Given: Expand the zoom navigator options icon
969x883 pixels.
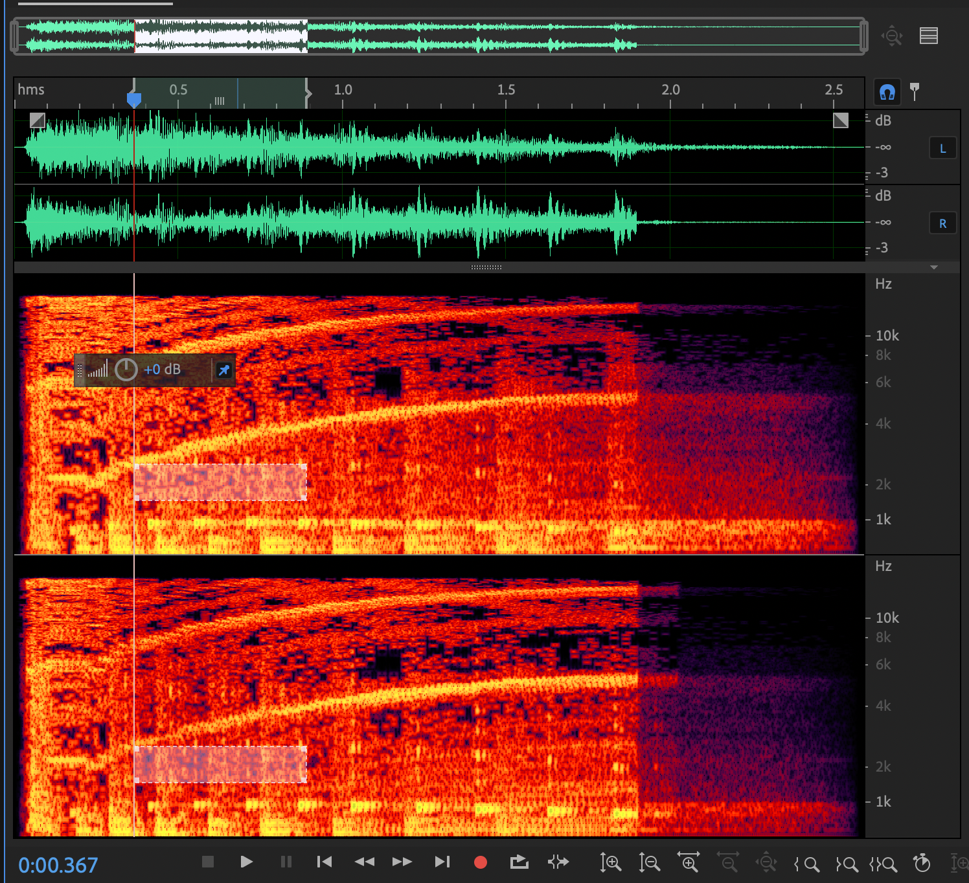Looking at the screenshot, I should click(x=892, y=36).
